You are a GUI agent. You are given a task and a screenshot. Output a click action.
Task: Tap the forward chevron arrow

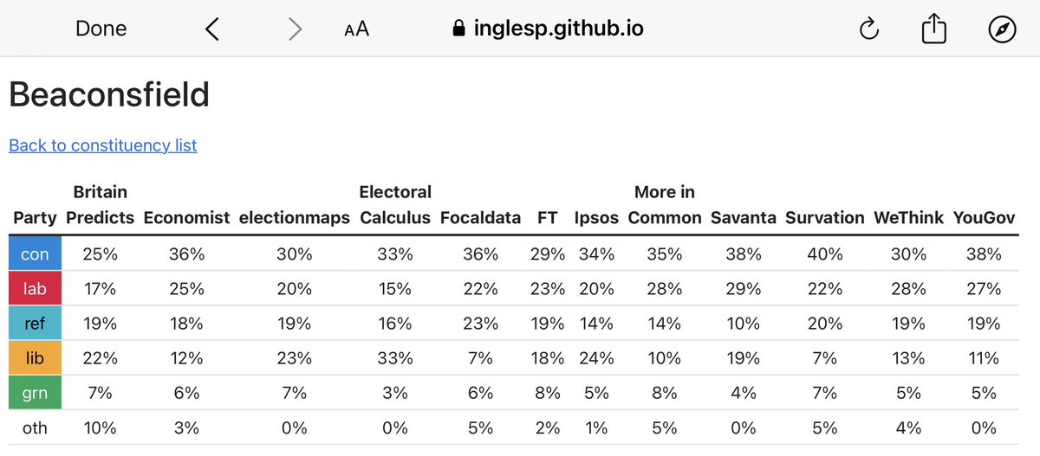[295, 29]
